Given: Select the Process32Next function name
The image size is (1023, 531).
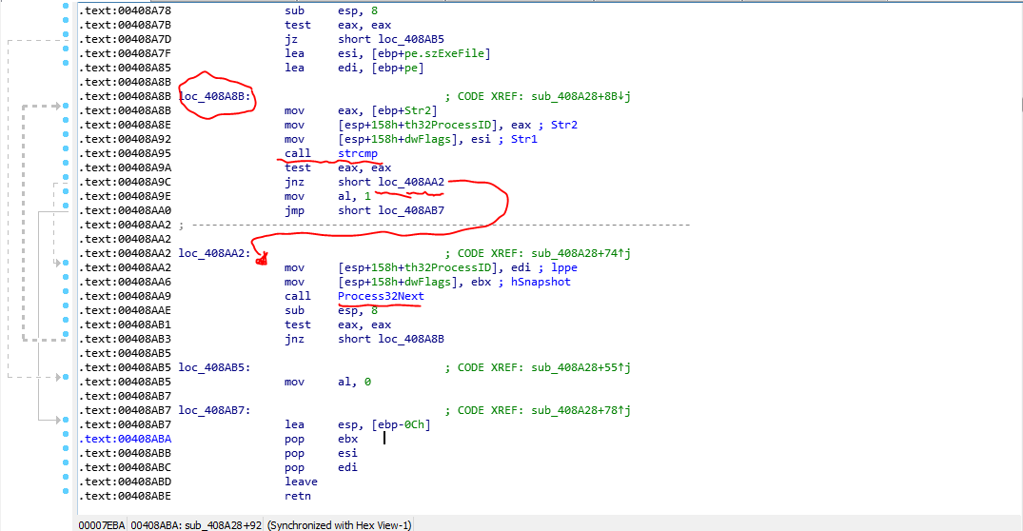Looking at the screenshot, I should point(381,296).
